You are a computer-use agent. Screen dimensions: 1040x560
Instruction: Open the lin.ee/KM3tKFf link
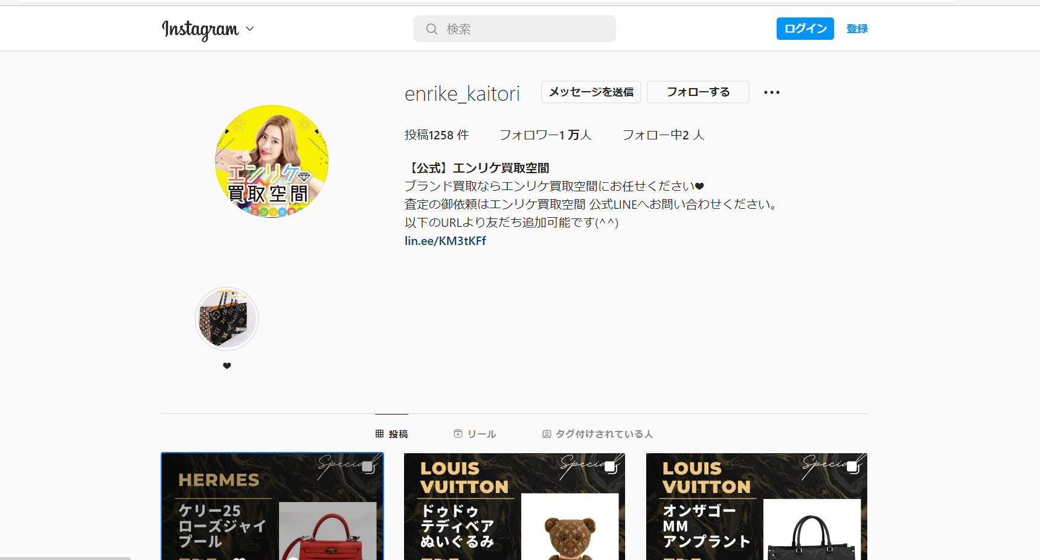point(445,241)
